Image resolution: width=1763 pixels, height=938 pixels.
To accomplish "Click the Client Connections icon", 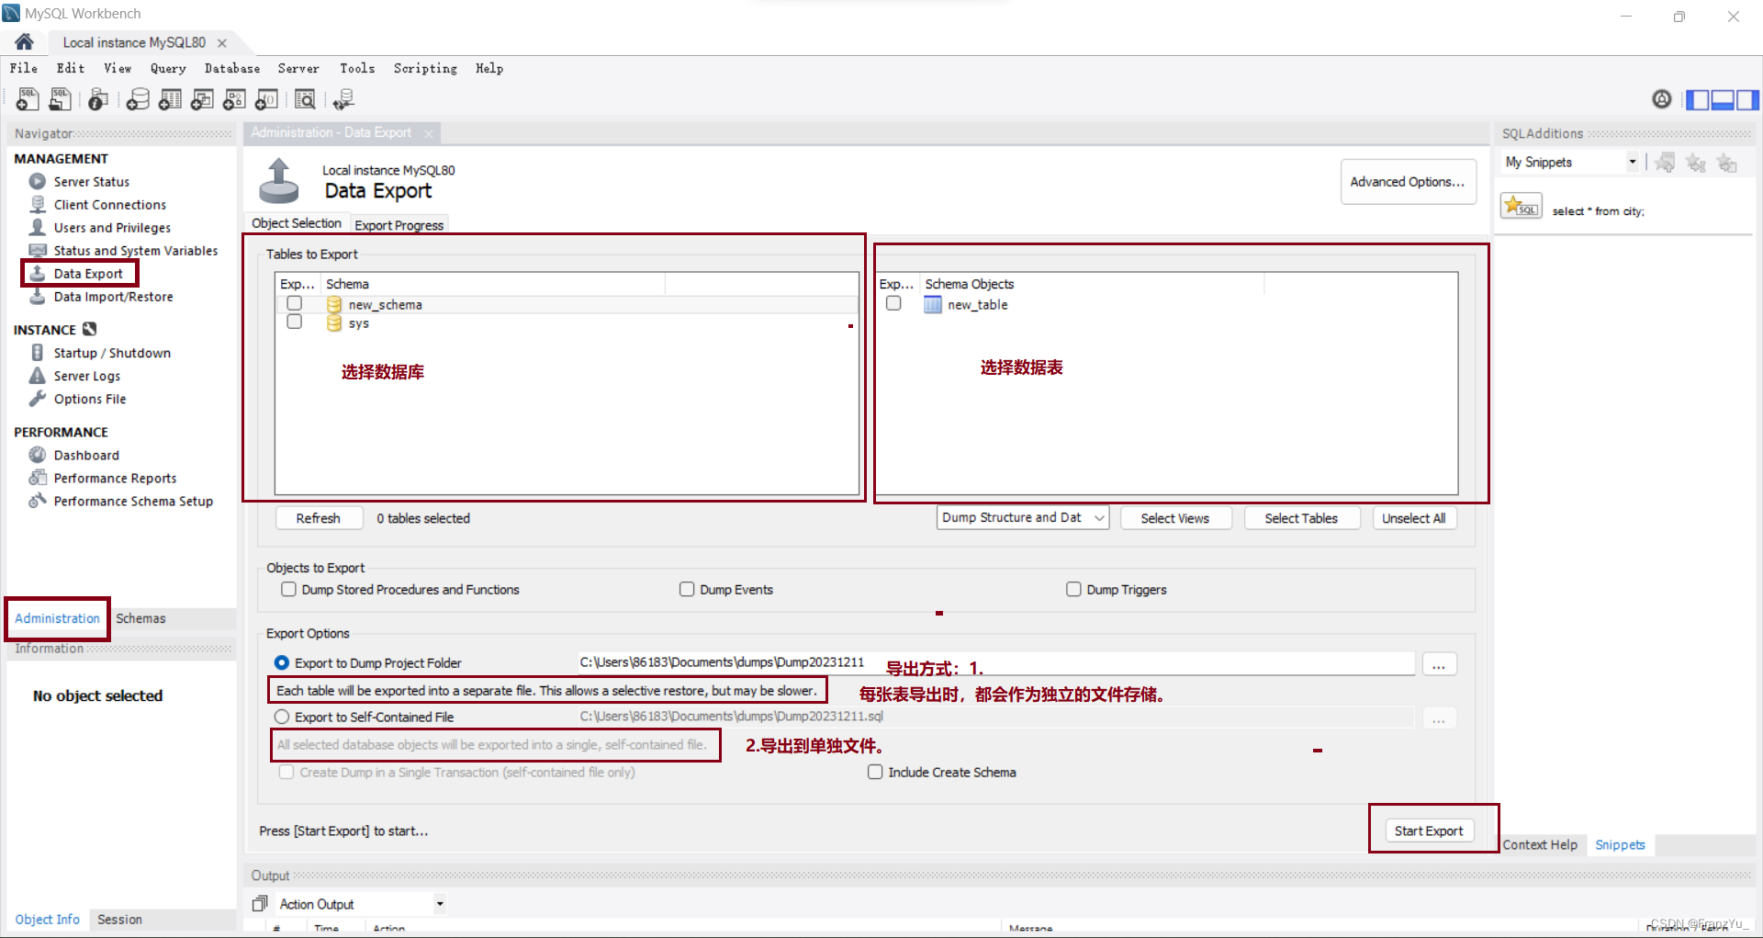I will 38,204.
